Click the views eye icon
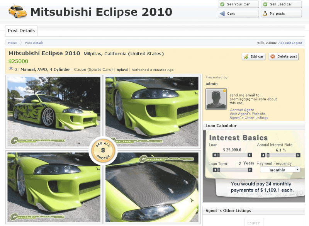This screenshot has width=309, height=226. coord(11,69)
